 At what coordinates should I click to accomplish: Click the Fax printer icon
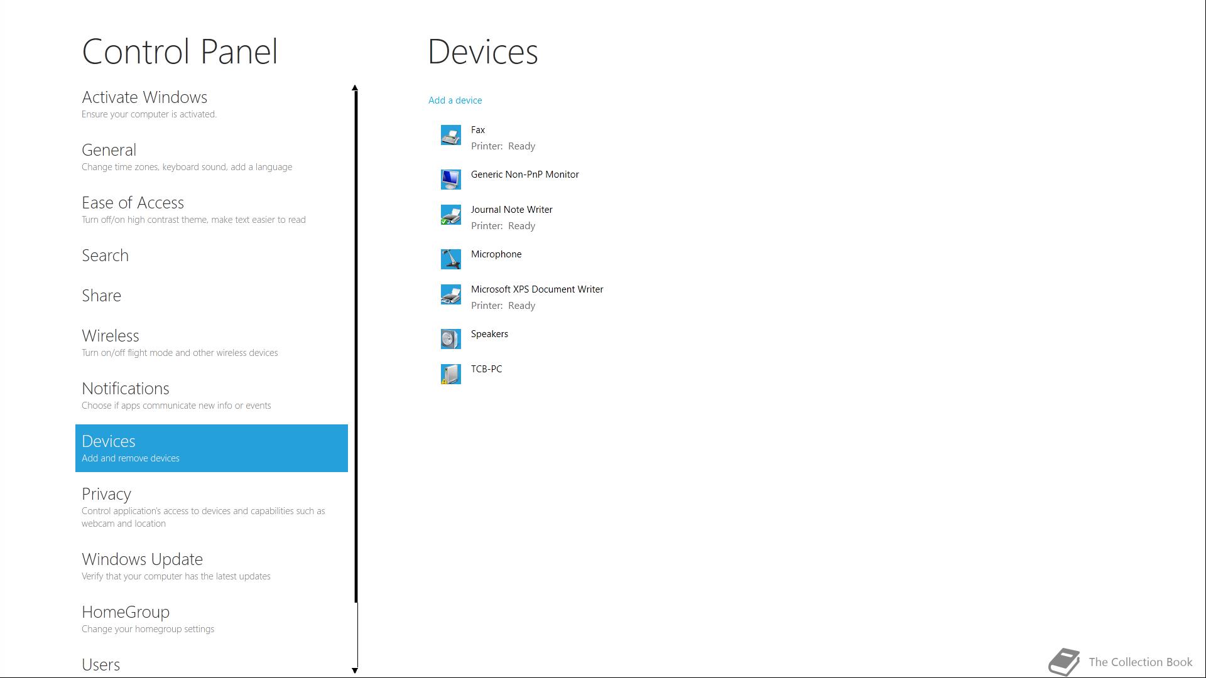pos(450,135)
